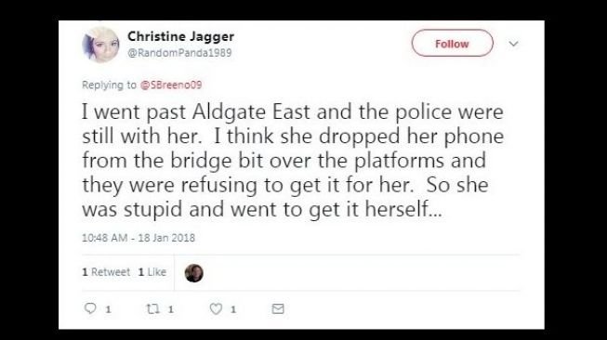Viewport: 607px width, 340px height.
Task: View the list under 1 Like
Action: [x=152, y=272]
